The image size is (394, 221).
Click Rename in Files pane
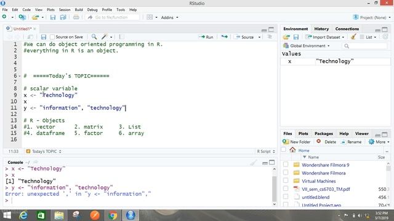pyautogui.click(x=352, y=142)
